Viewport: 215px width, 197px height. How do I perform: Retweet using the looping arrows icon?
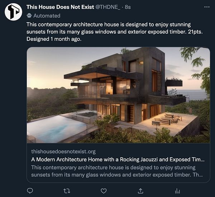click(67, 191)
